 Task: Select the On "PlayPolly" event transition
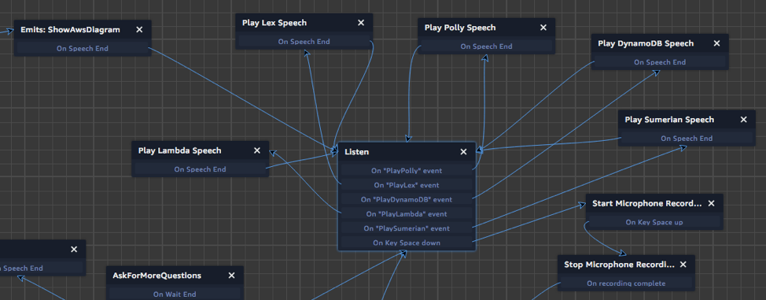pyautogui.click(x=407, y=171)
